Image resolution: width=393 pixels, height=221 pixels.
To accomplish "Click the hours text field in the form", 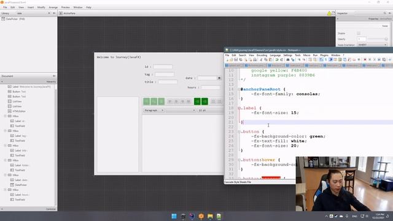I will 211,87.
